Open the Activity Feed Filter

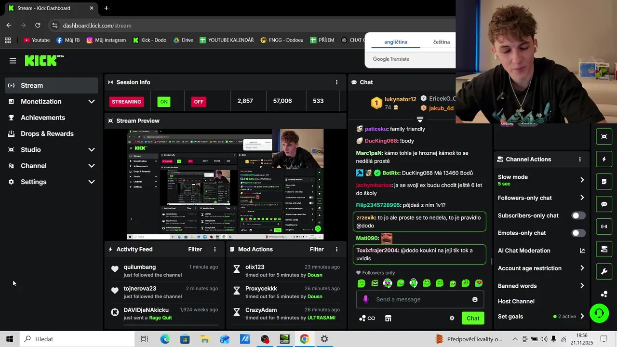pyautogui.click(x=195, y=249)
